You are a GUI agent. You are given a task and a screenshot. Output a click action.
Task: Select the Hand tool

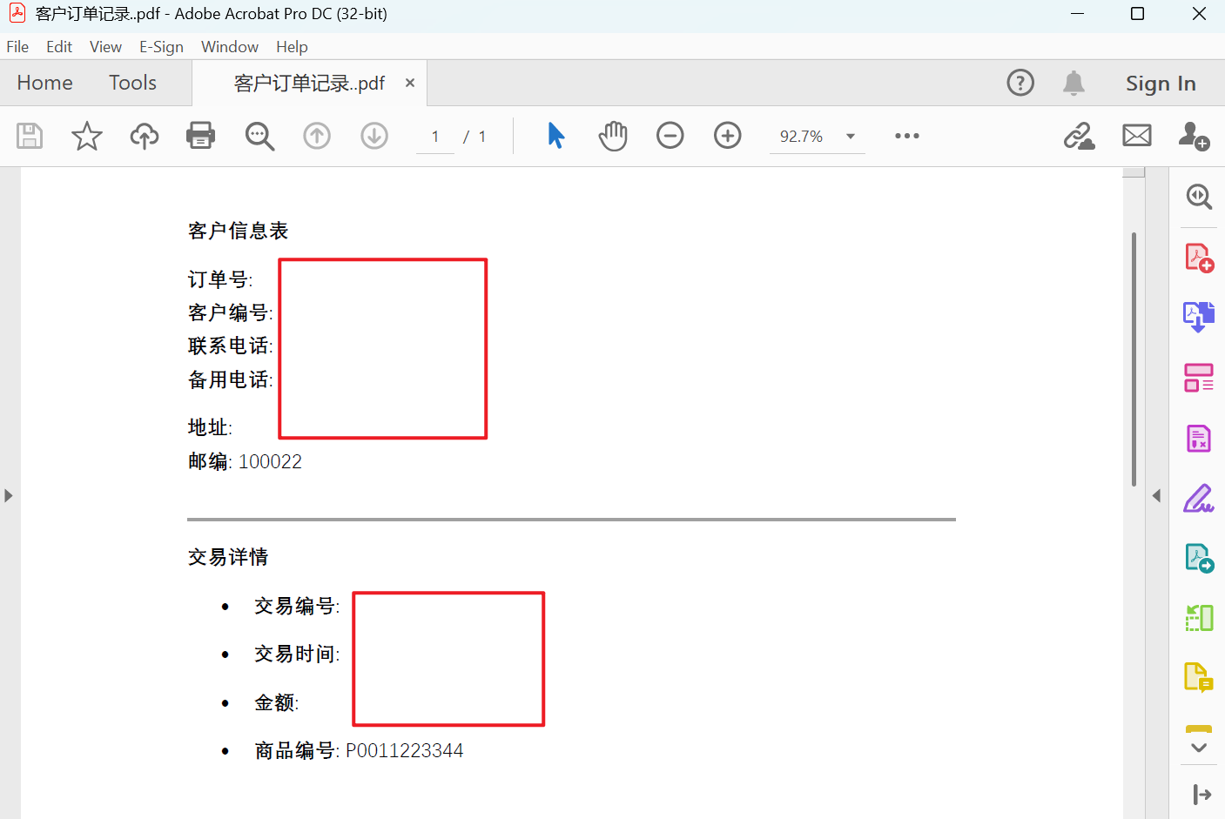pyautogui.click(x=612, y=136)
